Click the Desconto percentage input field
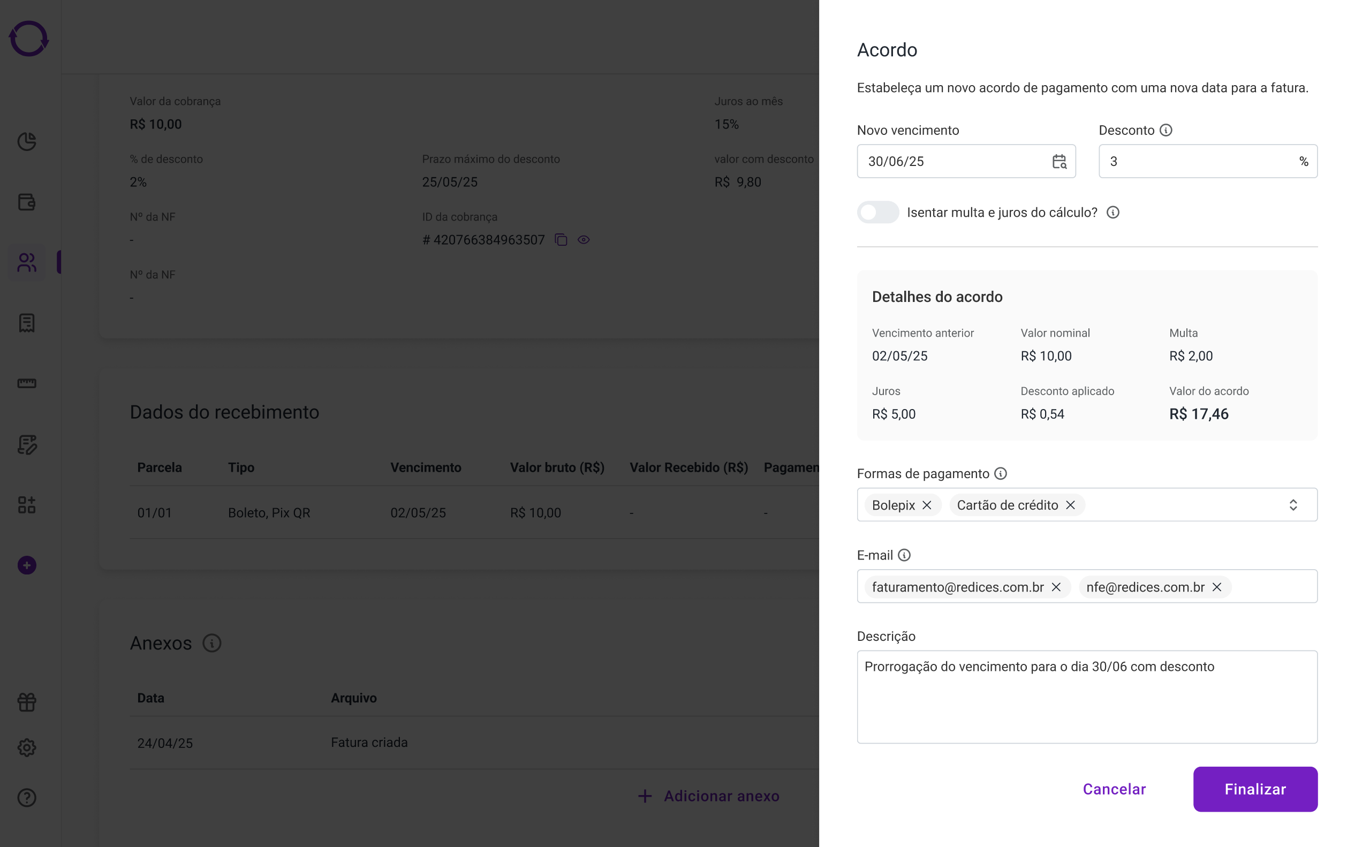 coord(1207,162)
